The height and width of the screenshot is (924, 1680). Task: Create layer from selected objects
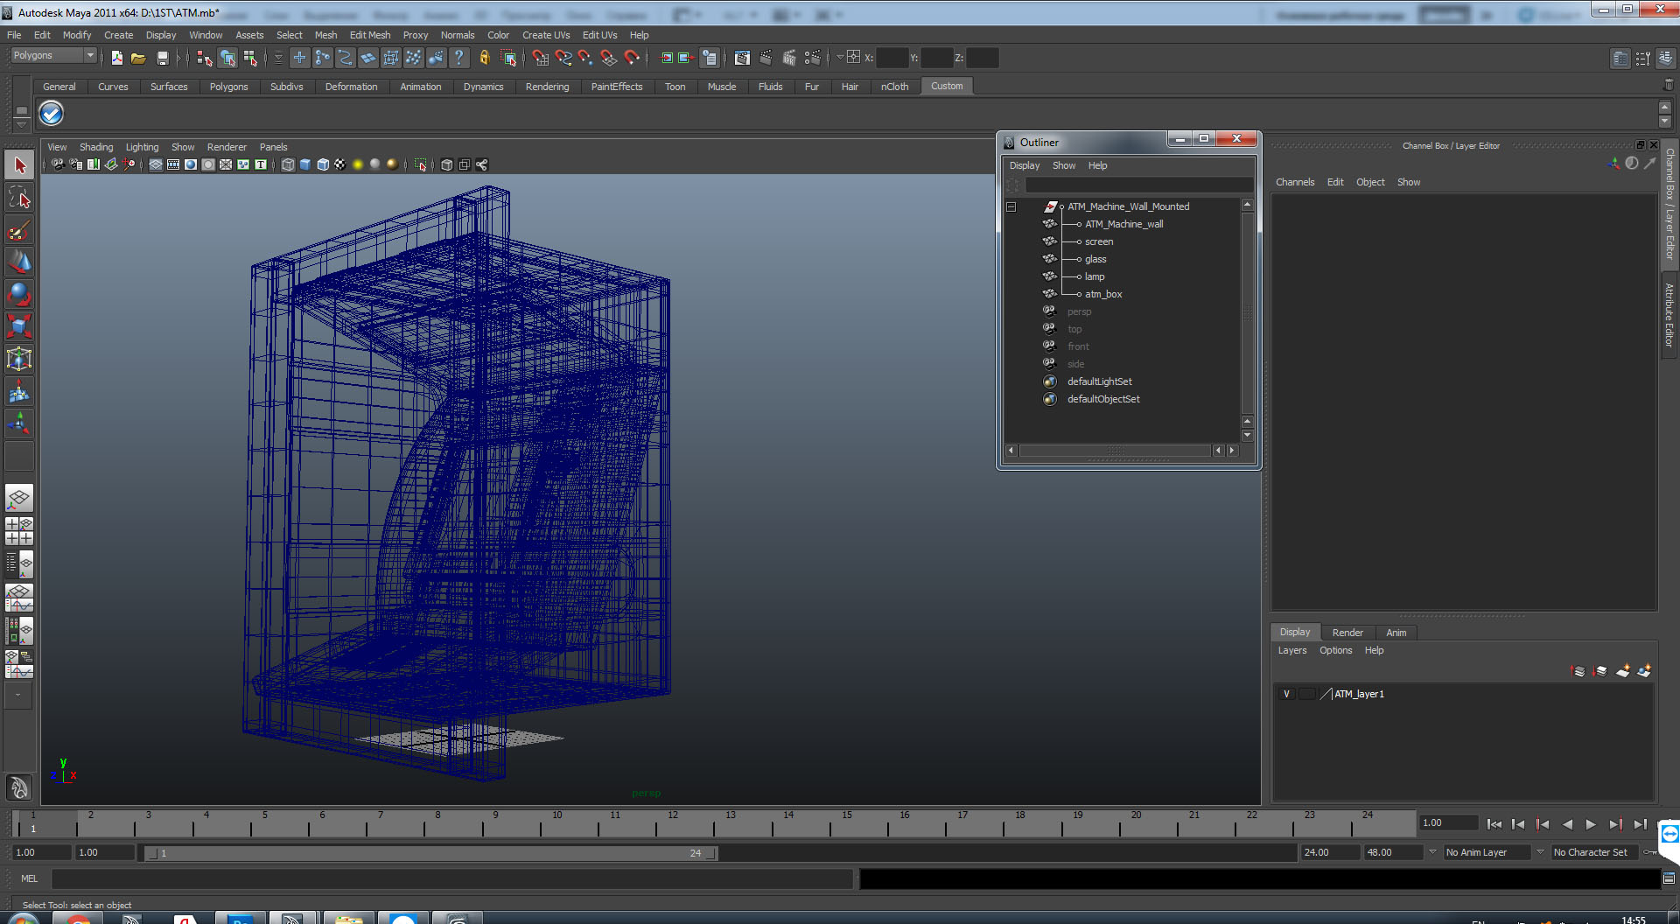(1644, 671)
